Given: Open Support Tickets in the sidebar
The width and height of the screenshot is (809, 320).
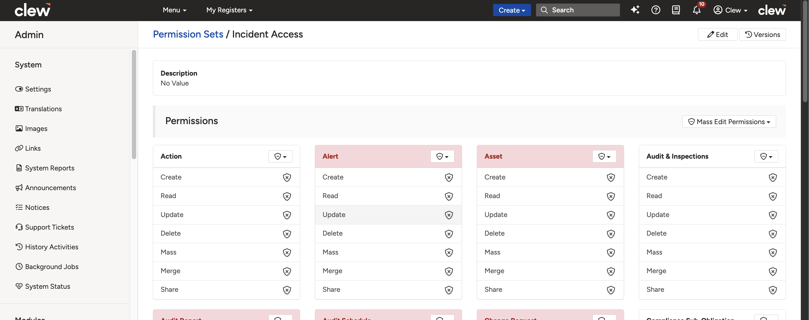Looking at the screenshot, I should (44, 227).
